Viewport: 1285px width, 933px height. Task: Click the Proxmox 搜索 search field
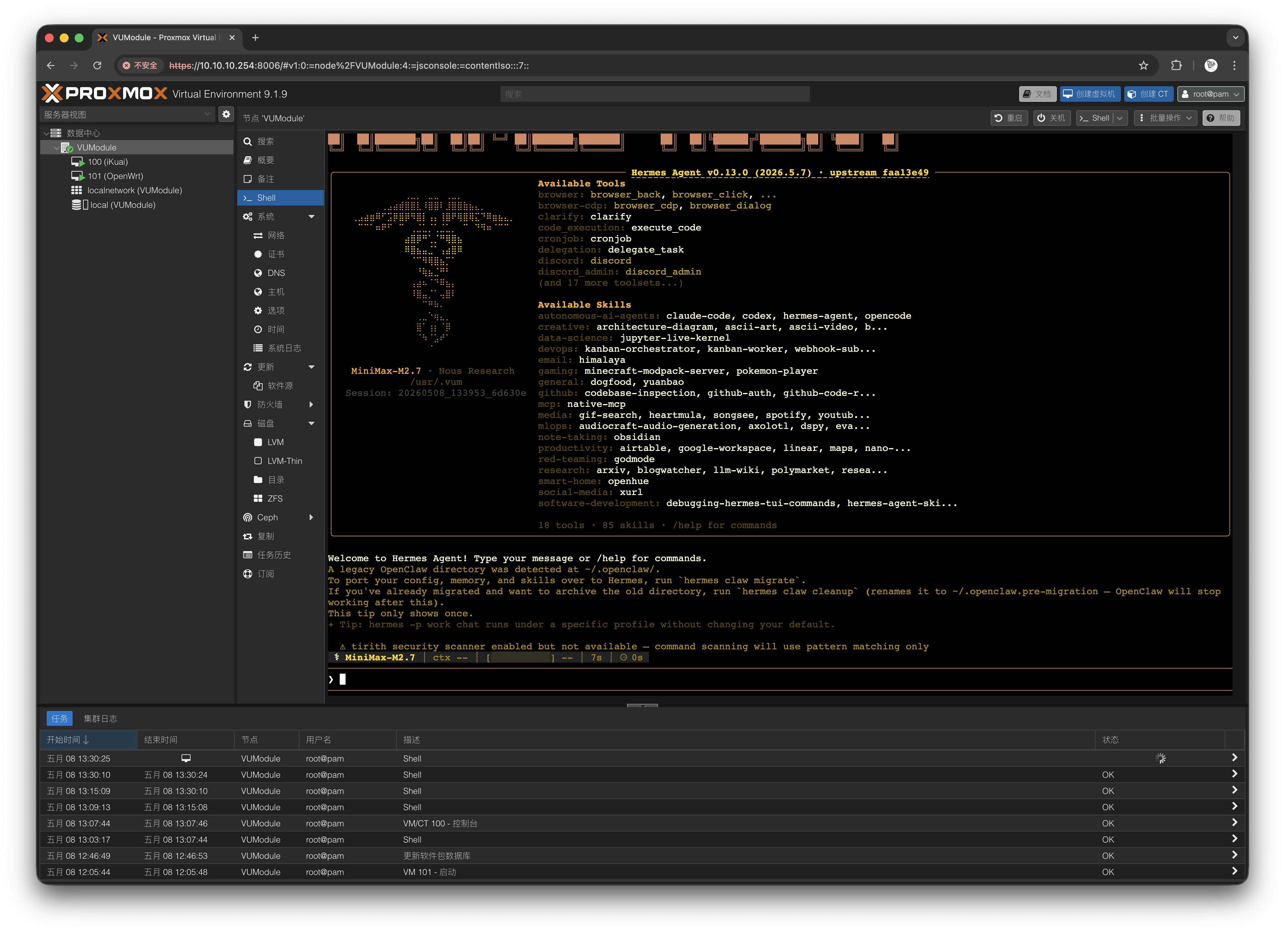[654, 94]
